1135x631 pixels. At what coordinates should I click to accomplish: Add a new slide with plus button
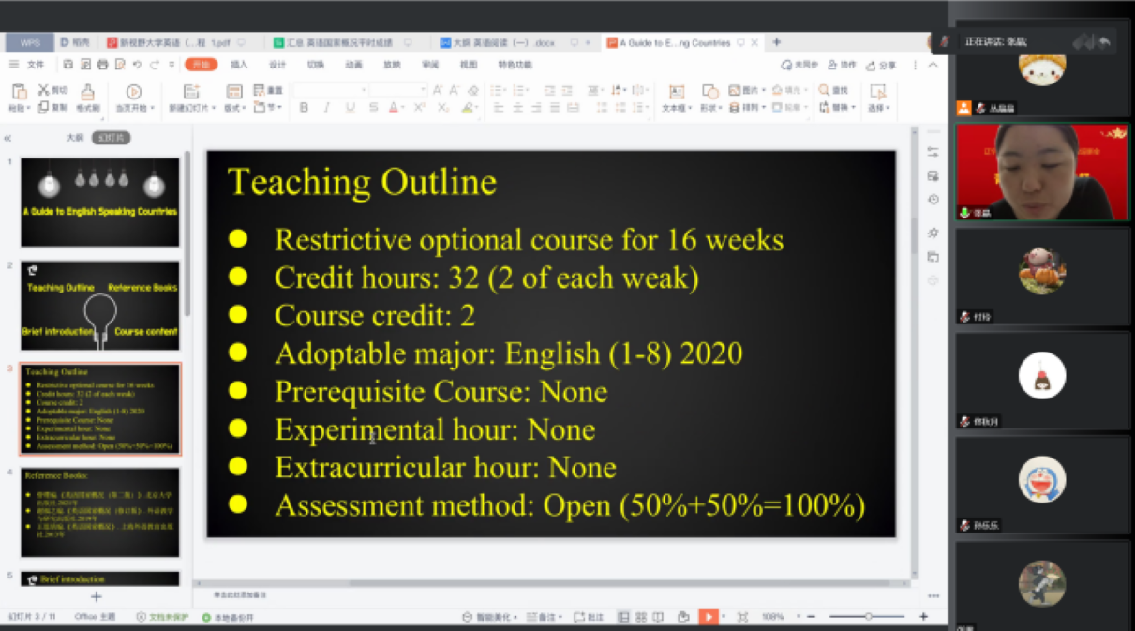pos(96,596)
